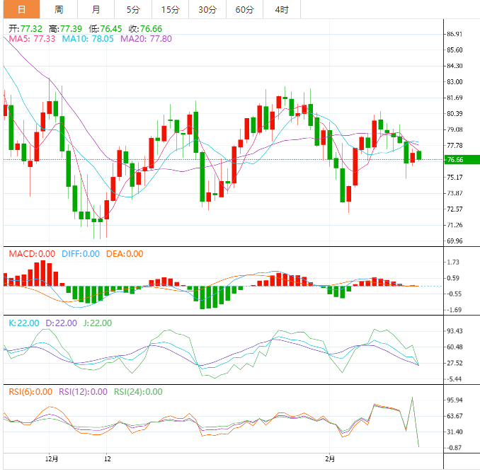Viewport: 480px width, 474px height.
Task: Select the 周 (weekly) tab
Action: tap(59, 9)
